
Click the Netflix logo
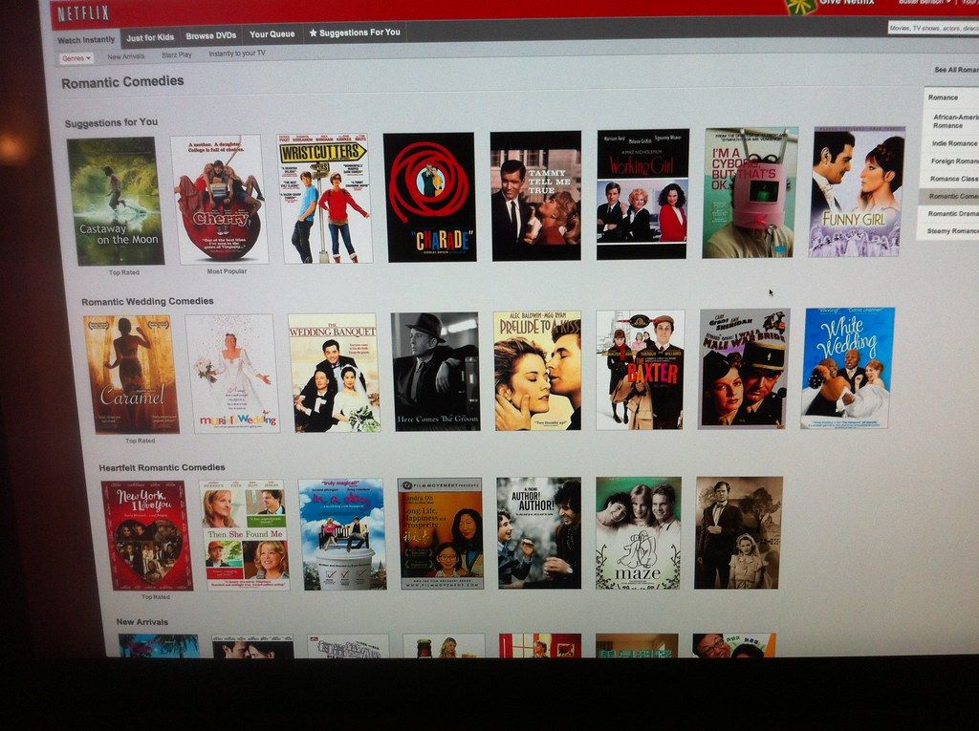point(84,13)
